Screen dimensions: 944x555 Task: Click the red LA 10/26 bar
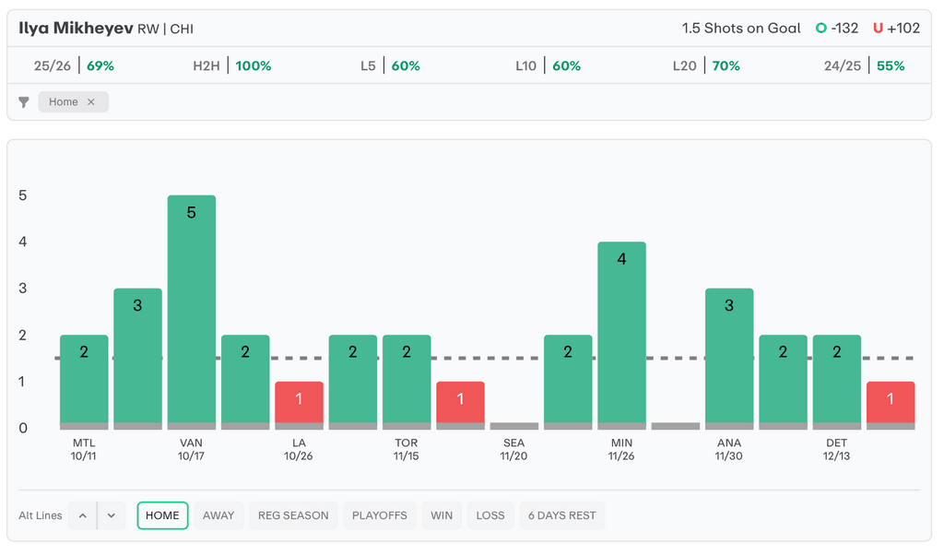tap(299, 405)
